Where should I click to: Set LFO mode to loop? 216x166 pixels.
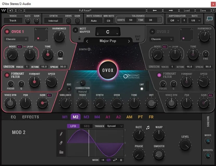tap(109, 160)
